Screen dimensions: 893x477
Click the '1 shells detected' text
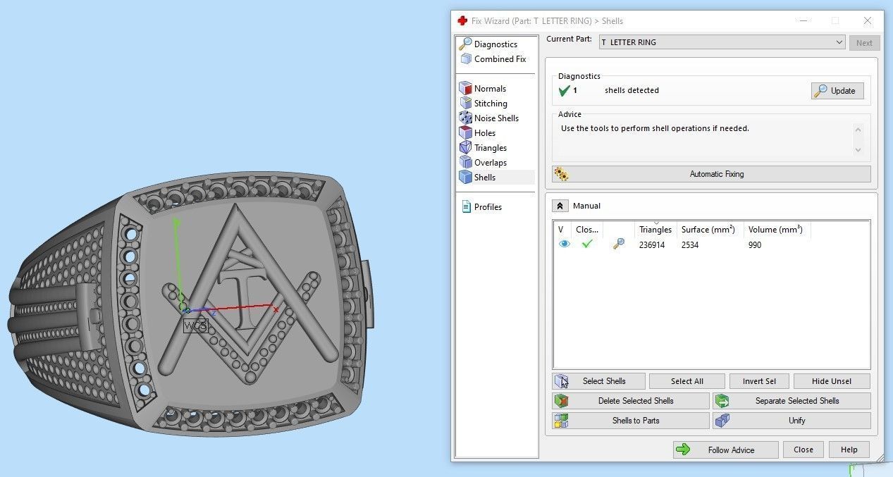(616, 91)
